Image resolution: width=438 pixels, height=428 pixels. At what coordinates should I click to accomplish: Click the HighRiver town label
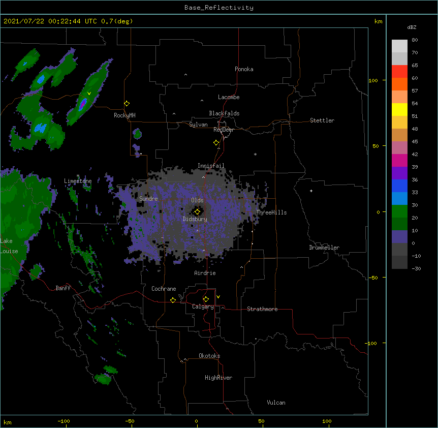click(218, 378)
